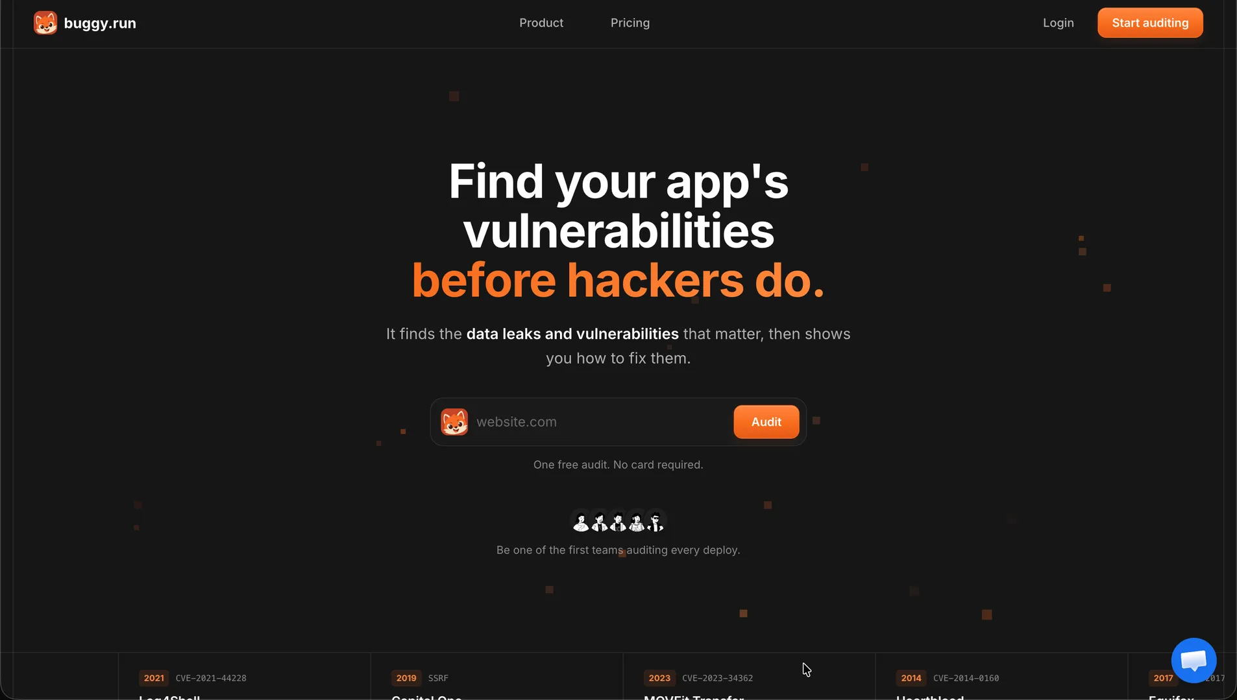The width and height of the screenshot is (1237, 700).
Task: Click the first avatar in team row
Action: pyautogui.click(x=581, y=522)
